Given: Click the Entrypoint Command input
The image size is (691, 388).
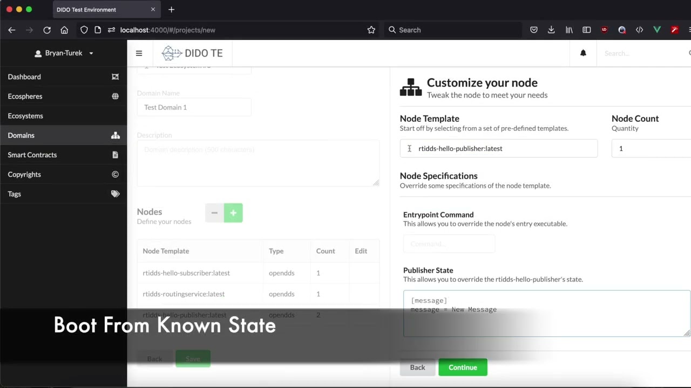Looking at the screenshot, I should [449, 244].
